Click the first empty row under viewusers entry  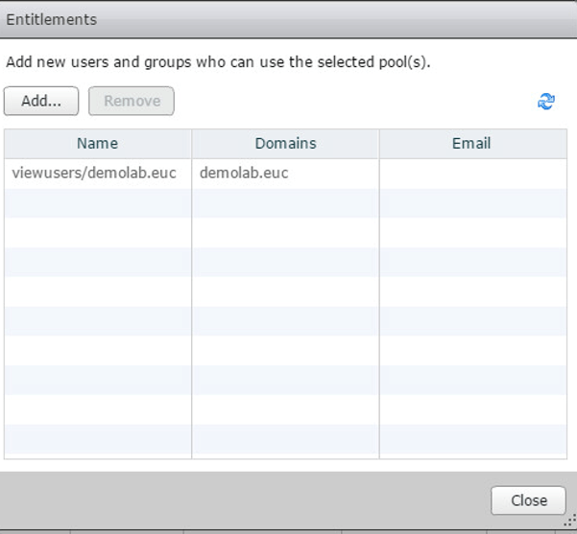click(x=97, y=203)
